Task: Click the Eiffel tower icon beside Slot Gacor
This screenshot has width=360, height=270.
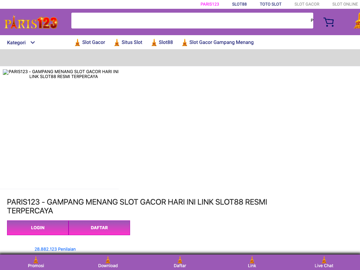Action: coord(77,43)
